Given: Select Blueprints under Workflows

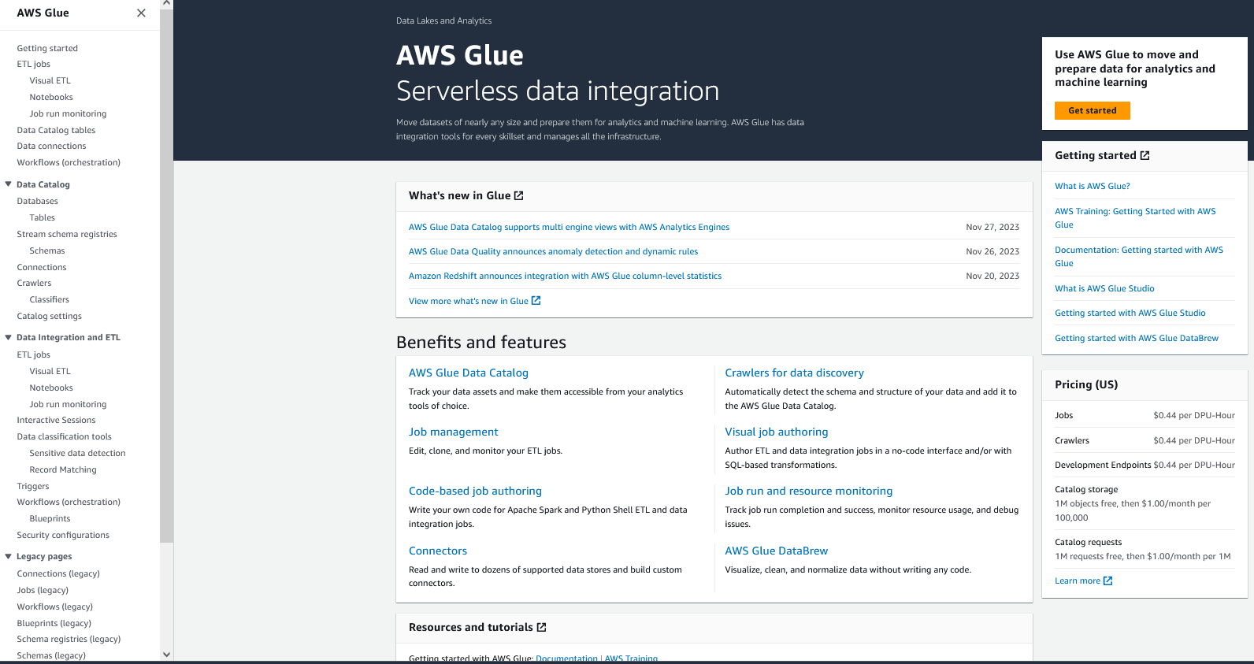Looking at the screenshot, I should [x=50, y=518].
